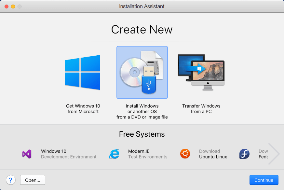Screen dimensions: 284x190
Task: Open the Download Fedora entry
Action: tap(264, 154)
